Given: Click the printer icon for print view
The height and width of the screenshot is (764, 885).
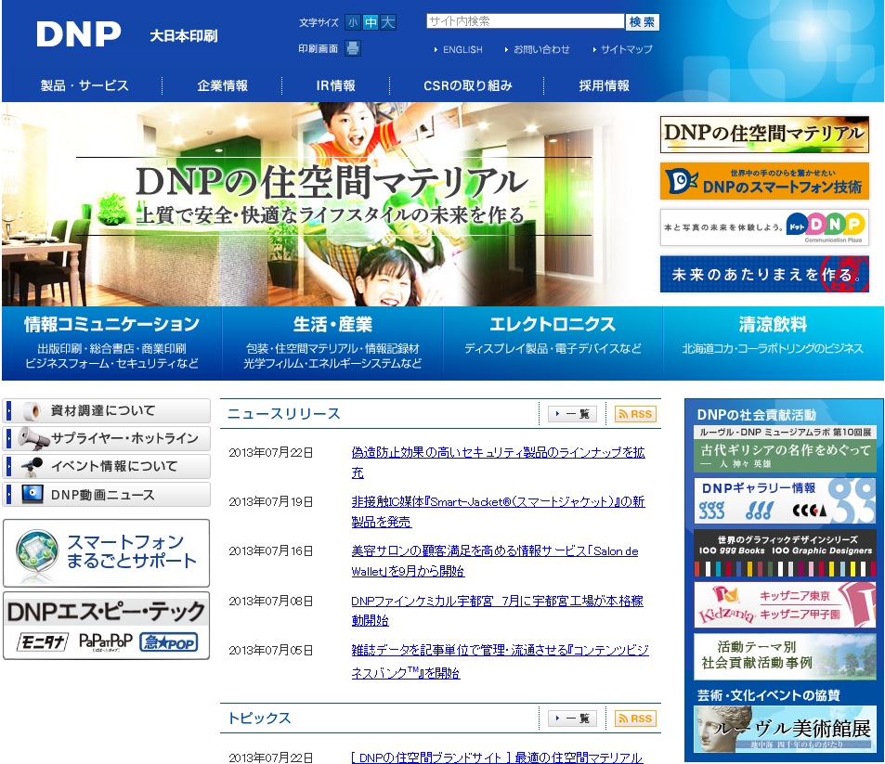Looking at the screenshot, I should 353,49.
